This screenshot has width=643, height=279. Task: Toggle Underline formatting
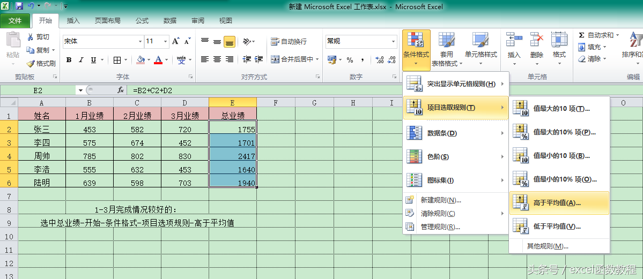coord(93,60)
